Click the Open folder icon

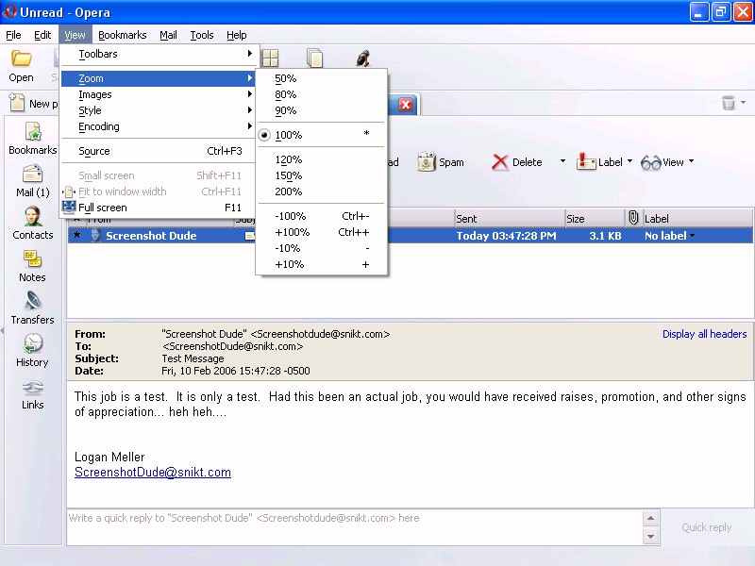click(21, 58)
